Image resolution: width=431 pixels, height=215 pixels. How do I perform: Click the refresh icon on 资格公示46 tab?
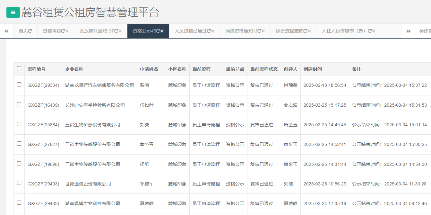pos(158,31)
